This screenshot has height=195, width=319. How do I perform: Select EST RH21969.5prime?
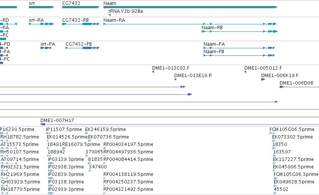pyautogui.click(x=20, y=174)
